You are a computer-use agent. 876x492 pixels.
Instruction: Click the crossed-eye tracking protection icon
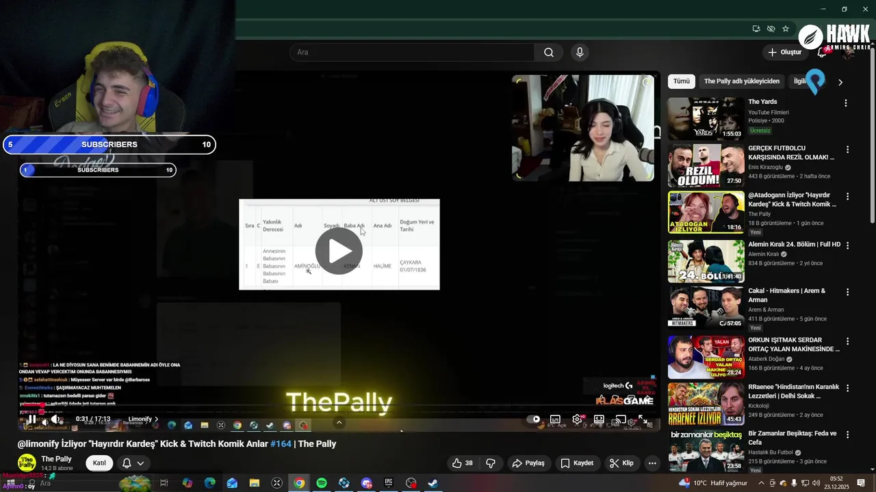[771, 29]
